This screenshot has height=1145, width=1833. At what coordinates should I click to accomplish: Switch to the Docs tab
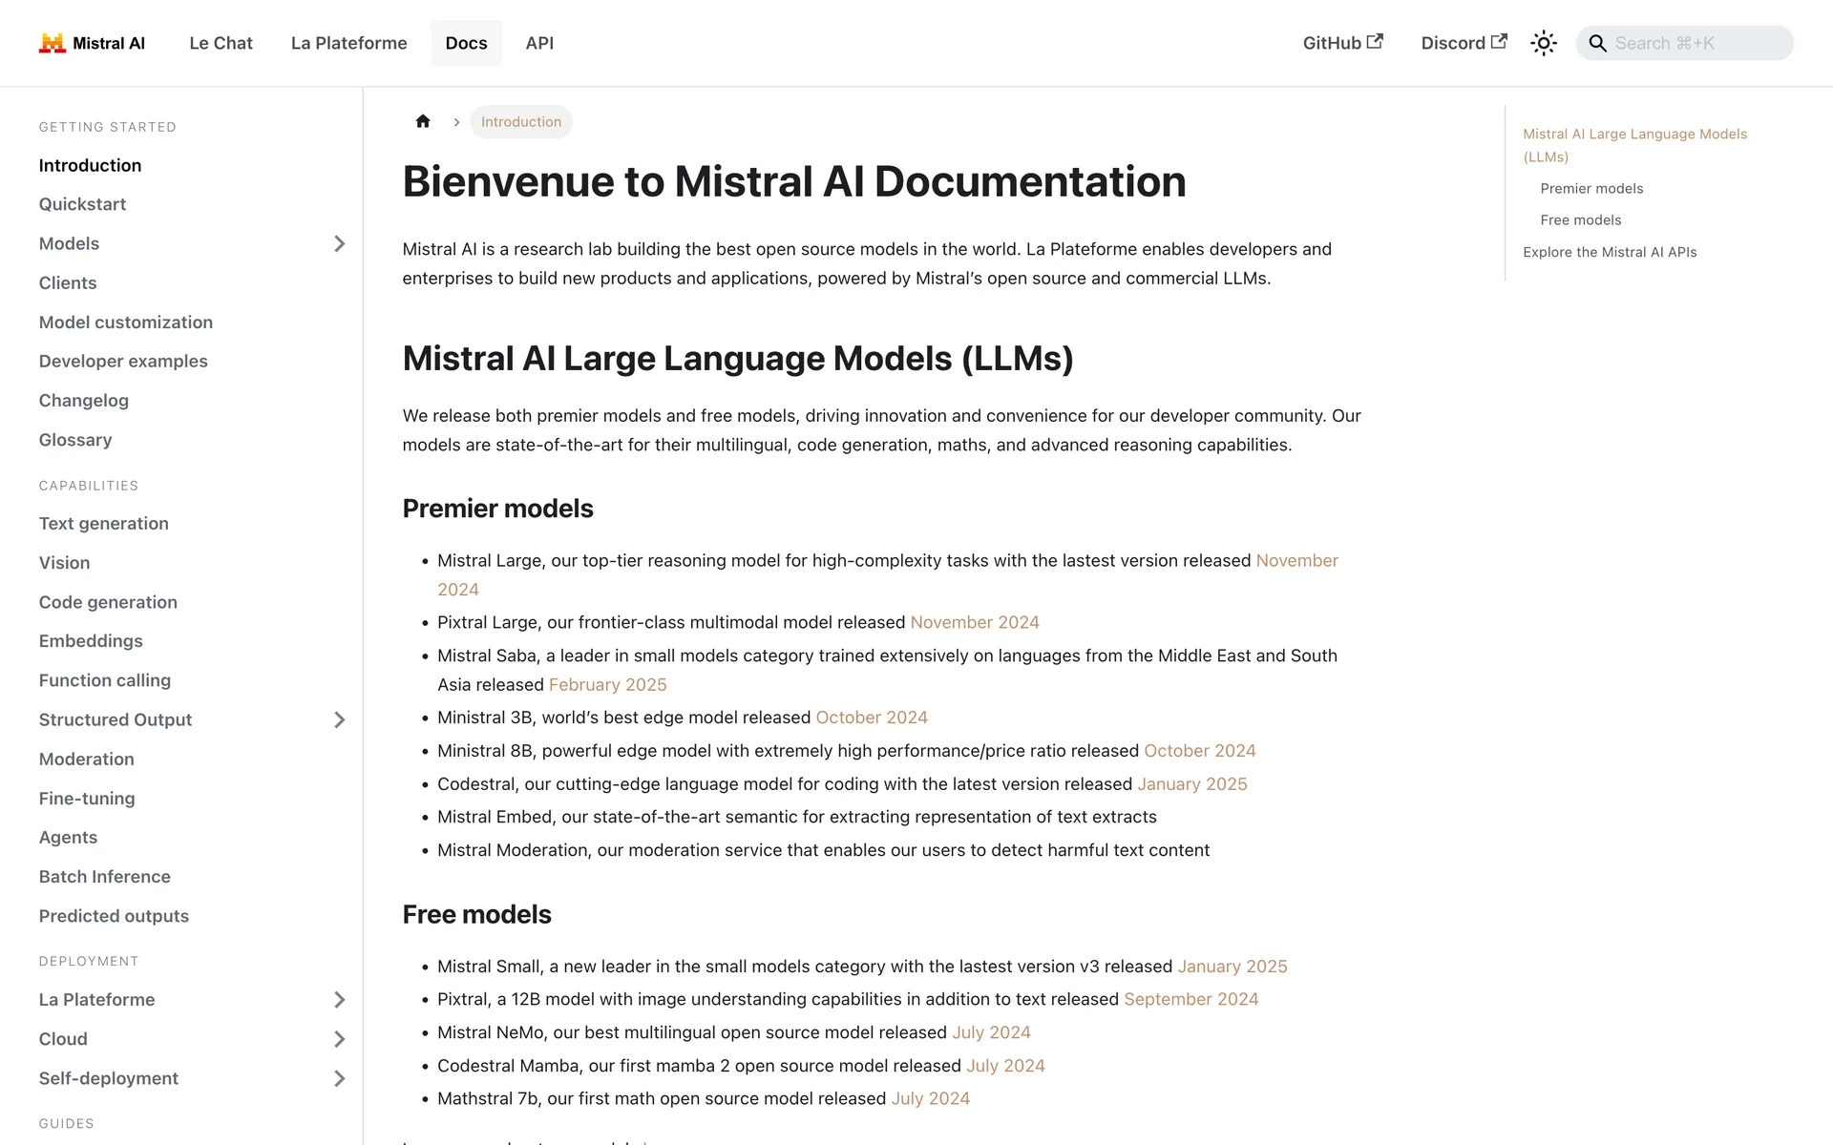tap(466, 43)
